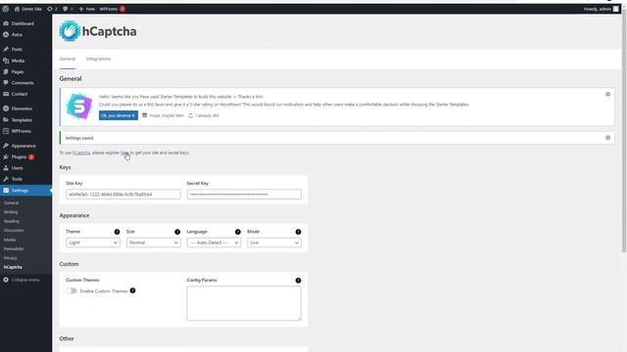Show help for Theme option
Viewport: 627px width, 352px height.
pos(117,232)
